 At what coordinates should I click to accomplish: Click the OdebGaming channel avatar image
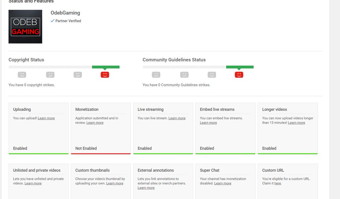point(25,27)
